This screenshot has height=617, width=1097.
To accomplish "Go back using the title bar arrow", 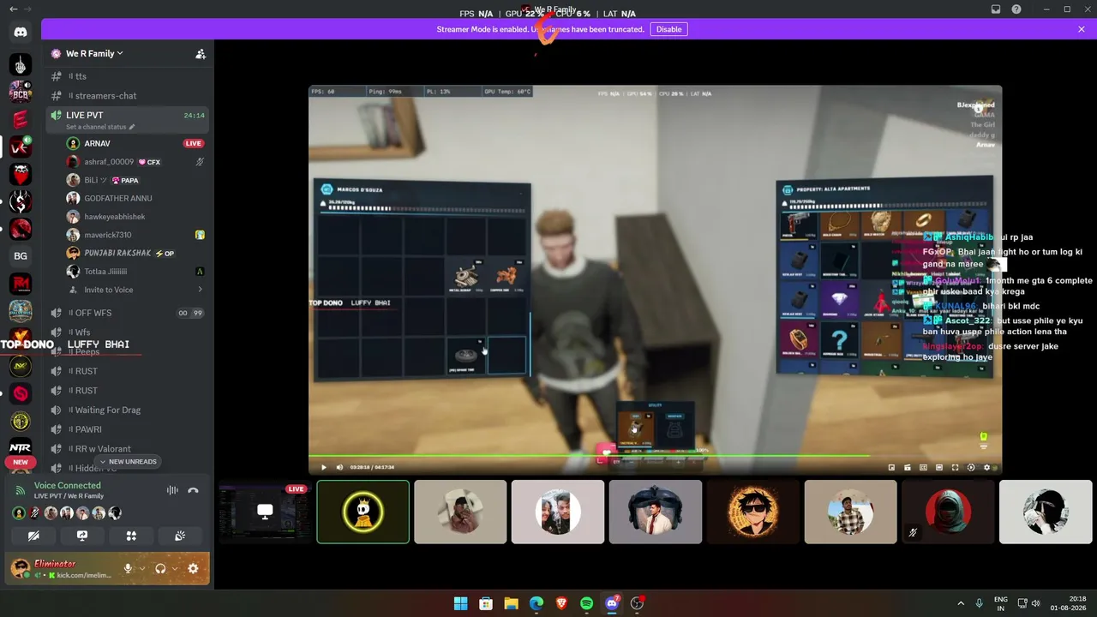I will tap(13, 9).
